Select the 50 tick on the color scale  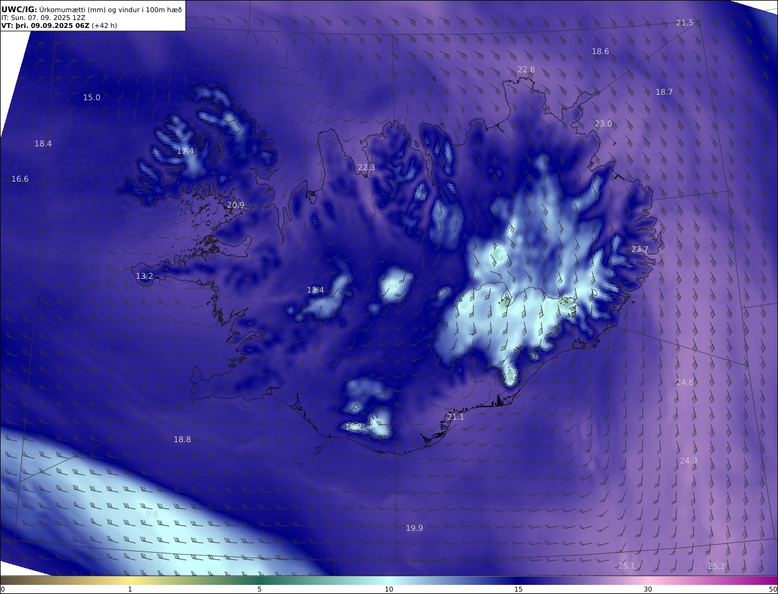coord(773,589)
